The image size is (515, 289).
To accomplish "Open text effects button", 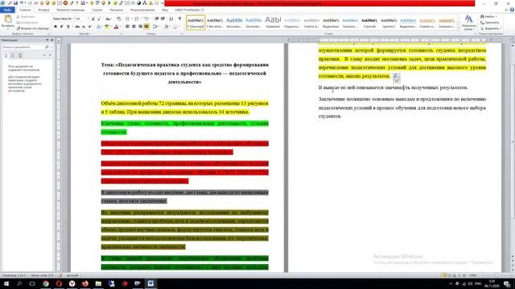I will click(x=98, y=26).
